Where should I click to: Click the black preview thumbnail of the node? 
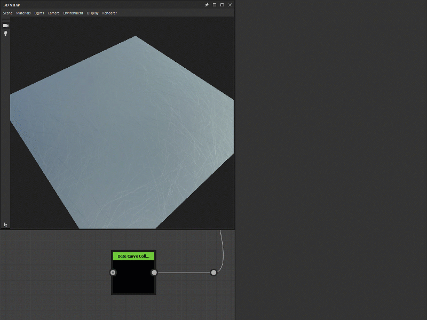[133, 277]
